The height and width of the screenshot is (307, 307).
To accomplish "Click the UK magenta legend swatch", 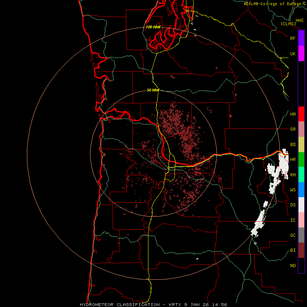I will (301, 54).
